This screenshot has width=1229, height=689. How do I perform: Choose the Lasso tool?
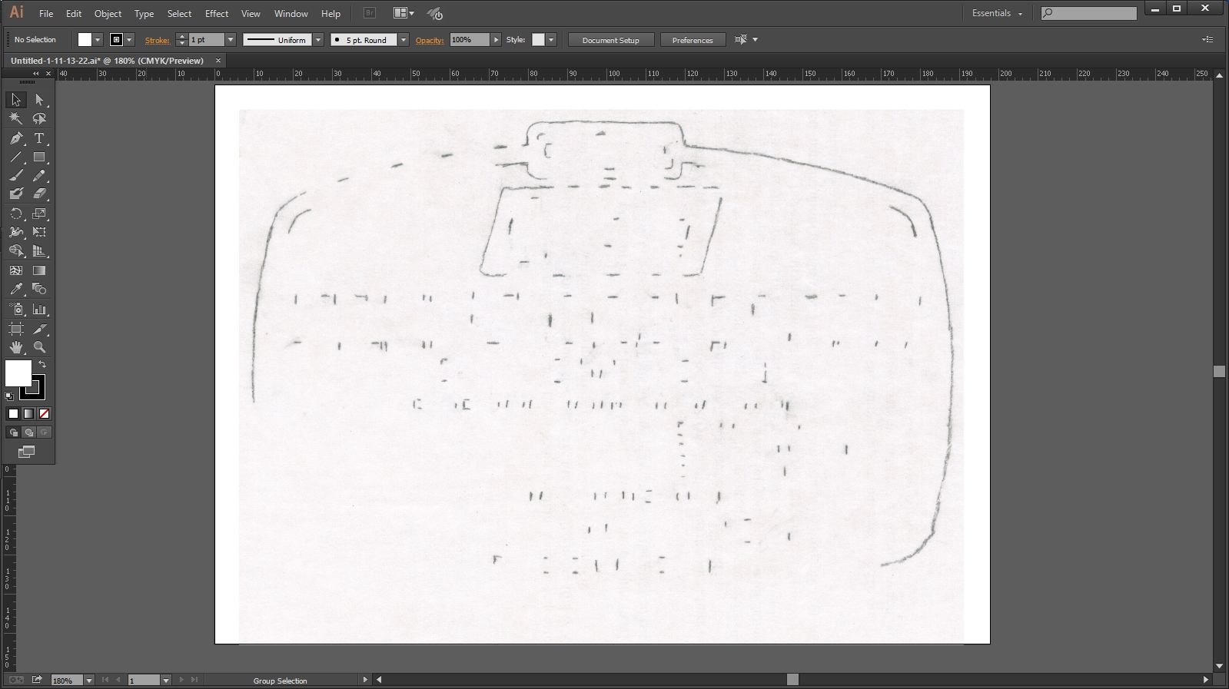39,118
